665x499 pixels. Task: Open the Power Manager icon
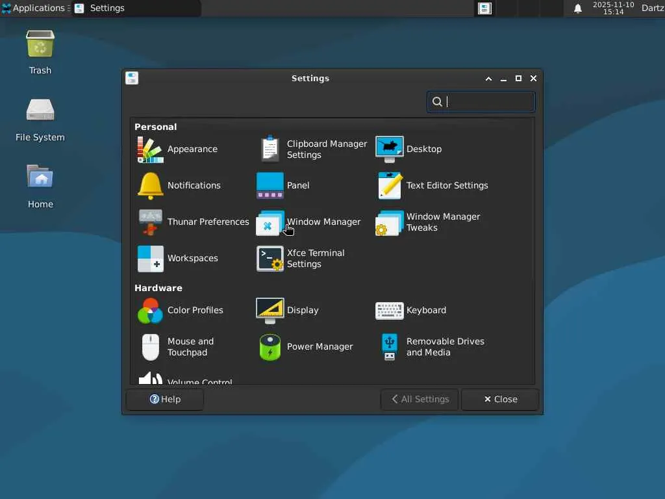coord(270,347)
